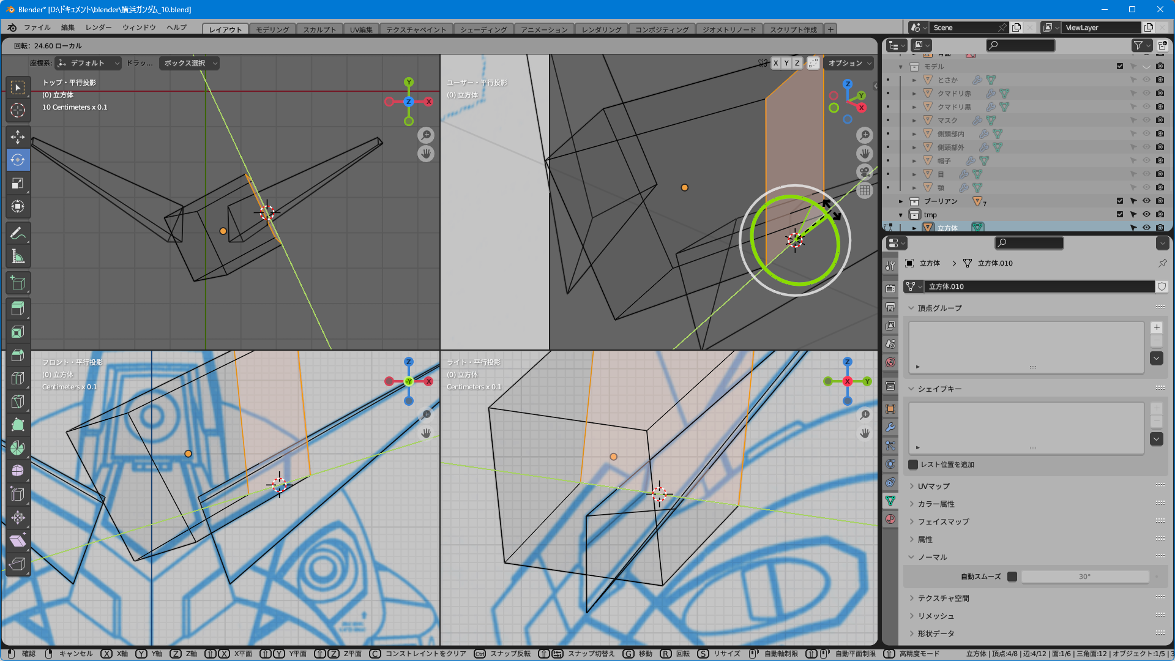This screenshot has height=661, width=1175.
Task: Expand the ブーリアン collection in the outliner
Action: point(901,201)
